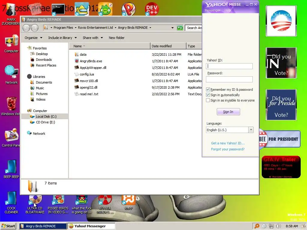
Task: Click the Explorer Back arrow button
Action: 26,28
